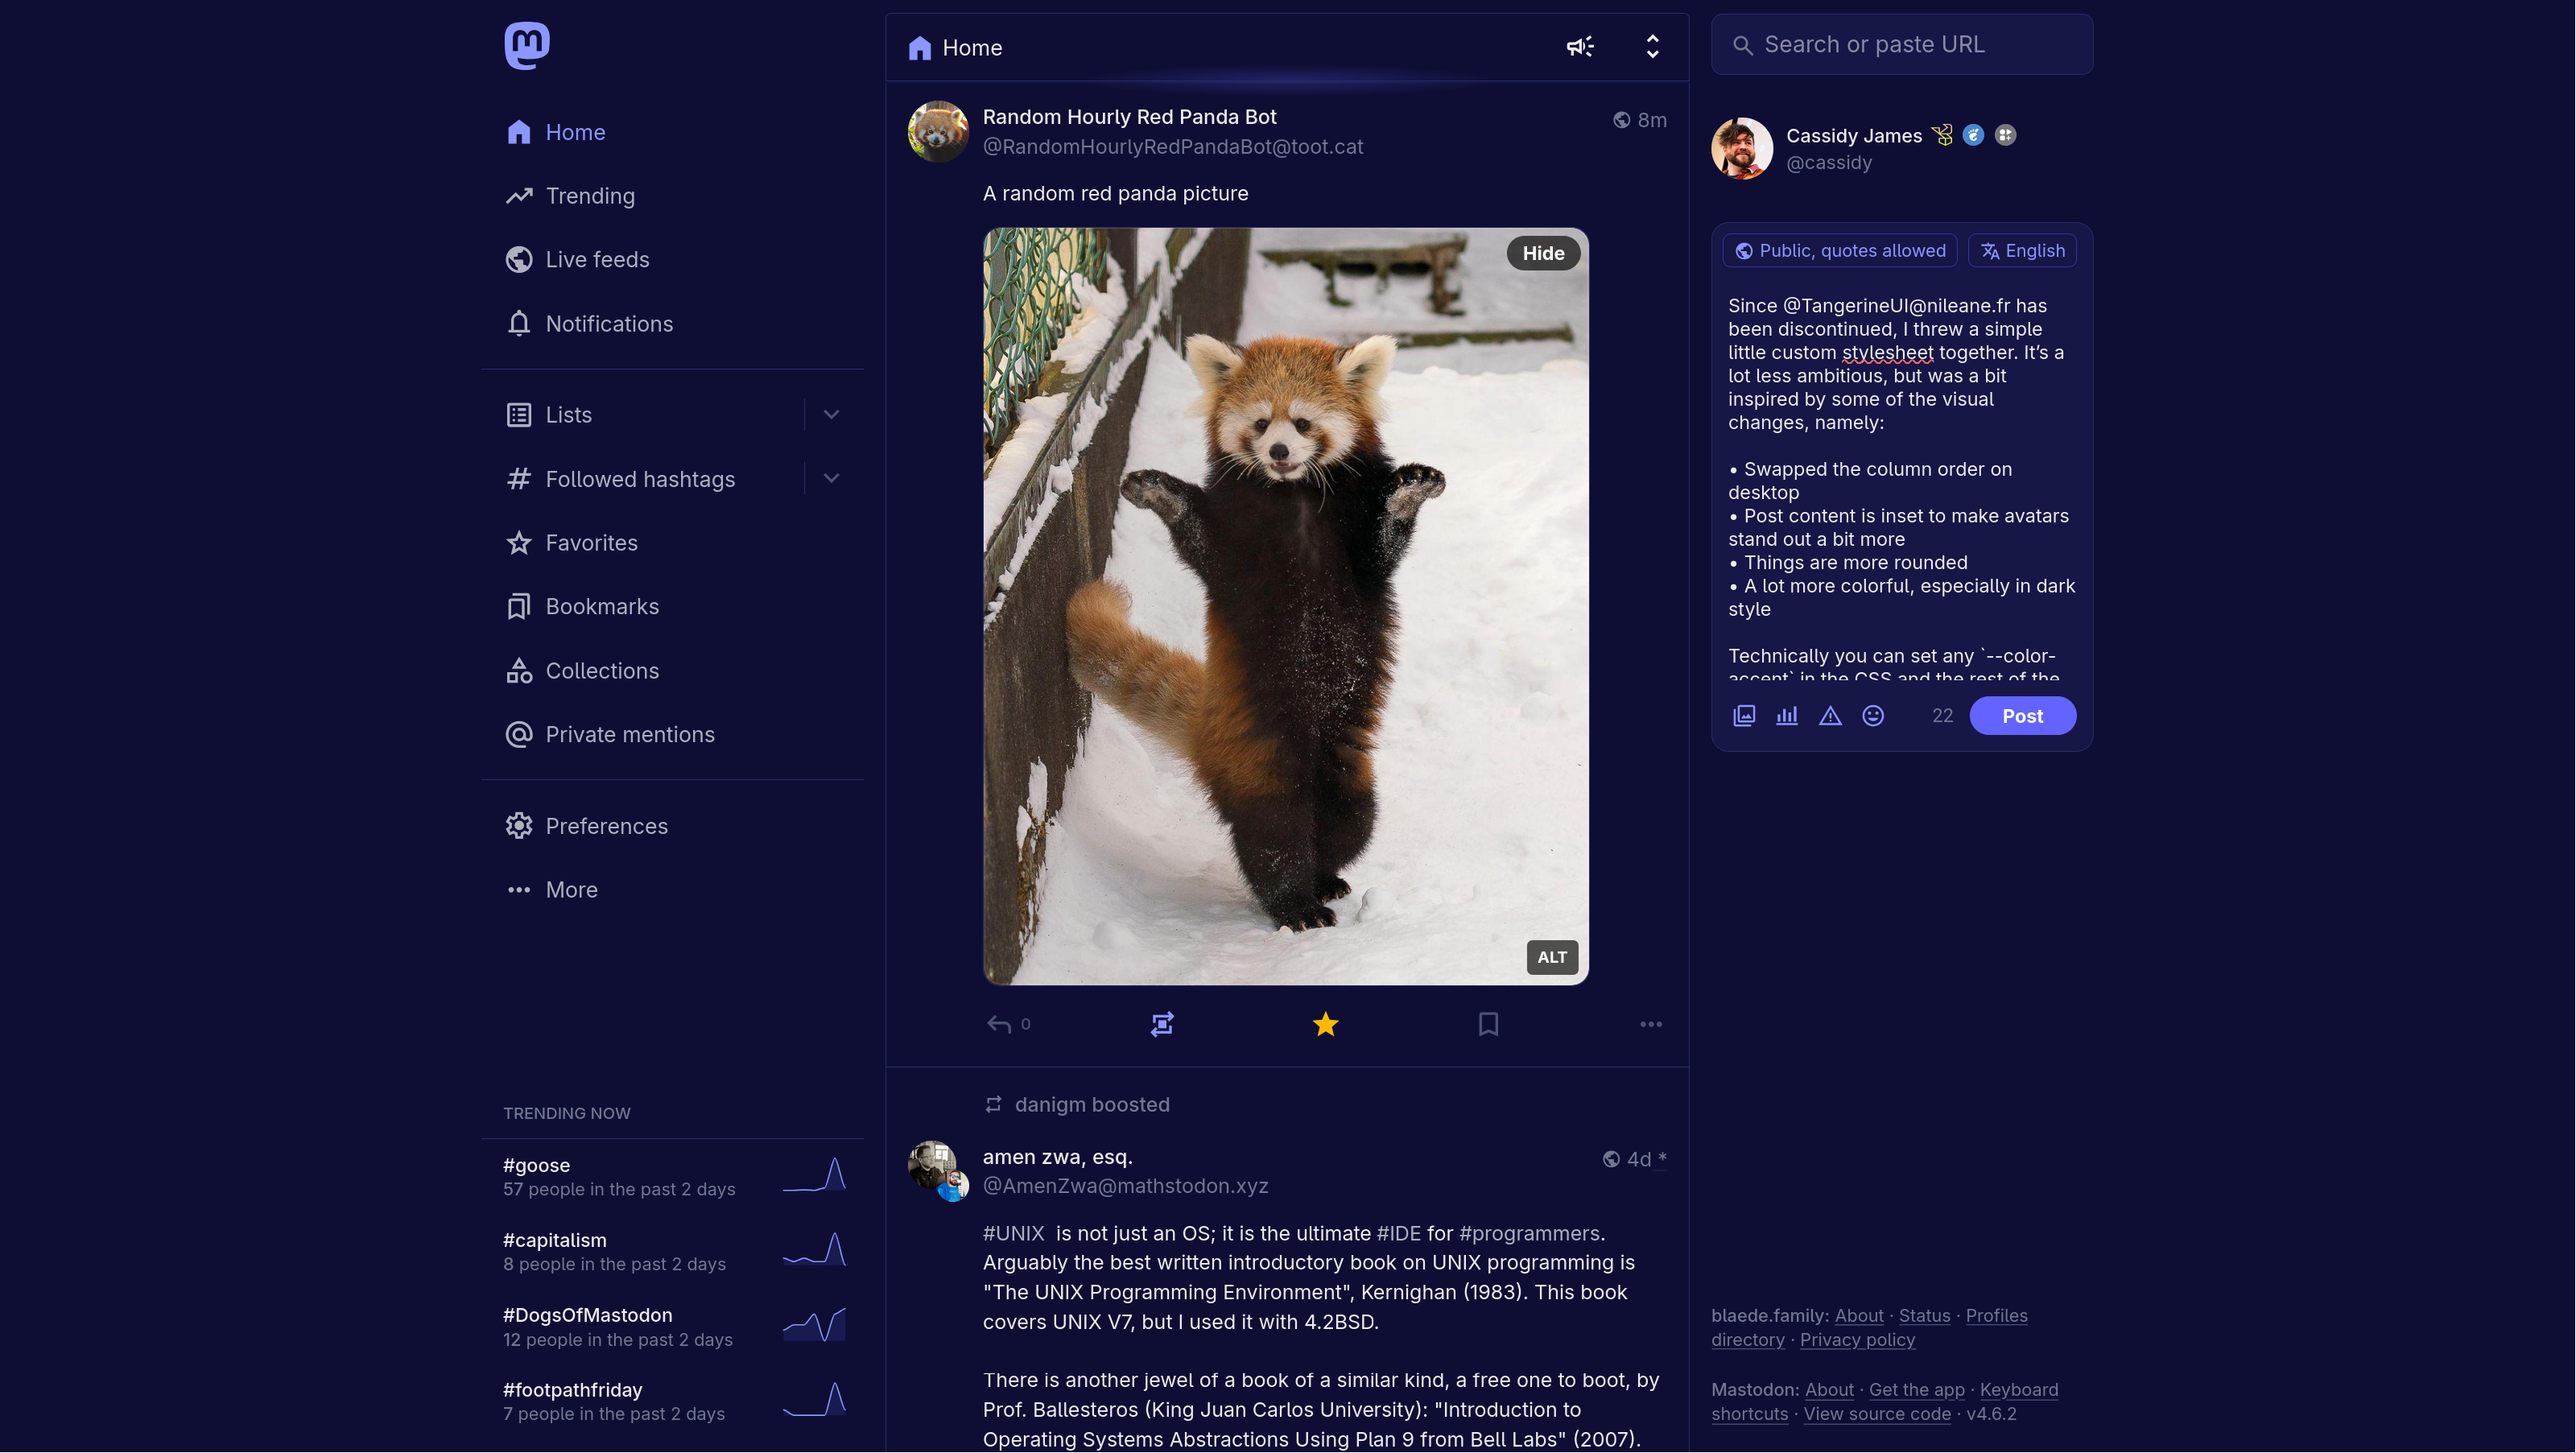This screenshot has width=2576, height=1453.
Task: Click the Home column header icon
Action: tap(920, 48)
